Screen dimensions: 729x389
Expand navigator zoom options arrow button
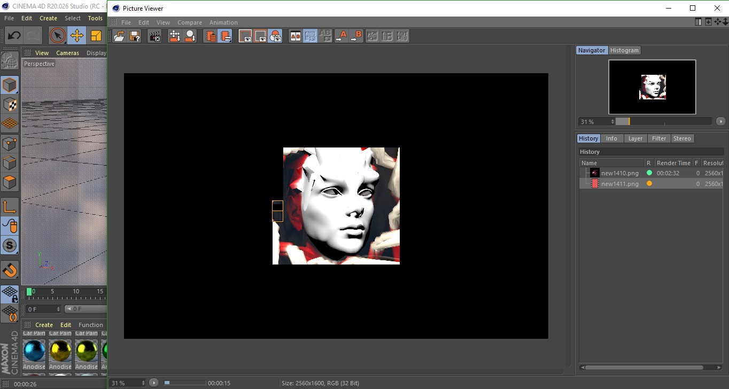coord(720,122)
